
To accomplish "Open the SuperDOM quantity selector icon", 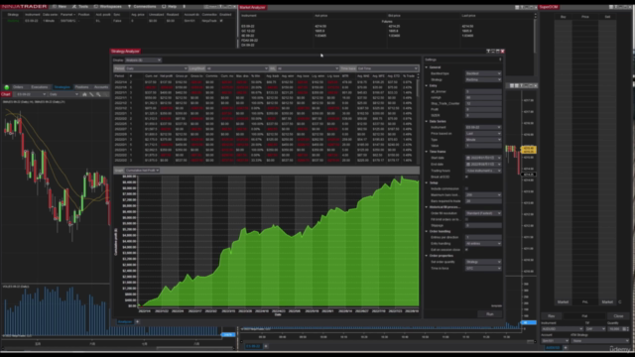I will tap(624, 329).
